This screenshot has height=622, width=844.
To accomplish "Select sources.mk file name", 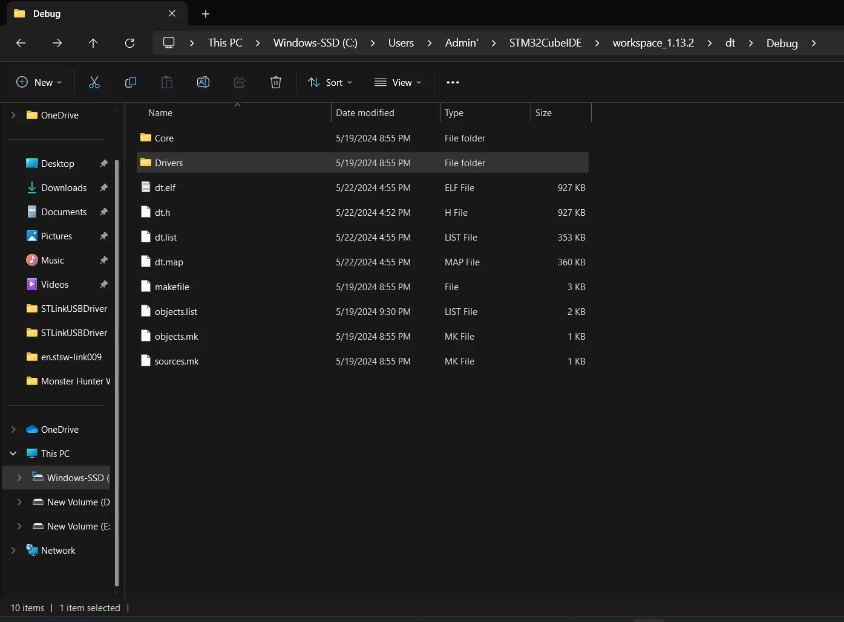I will coord(177,361).
